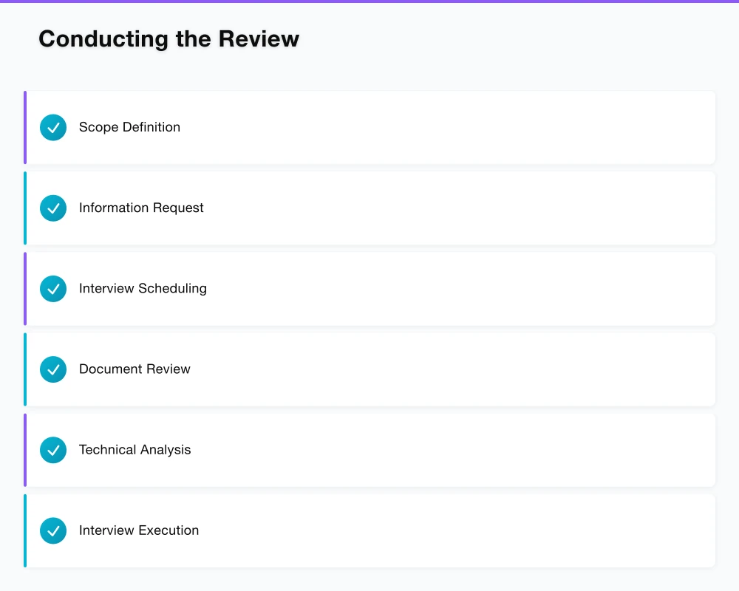The image size is (739, 591).
Task: Click the teal accent bar on Information Request
Action: [25, 208]
